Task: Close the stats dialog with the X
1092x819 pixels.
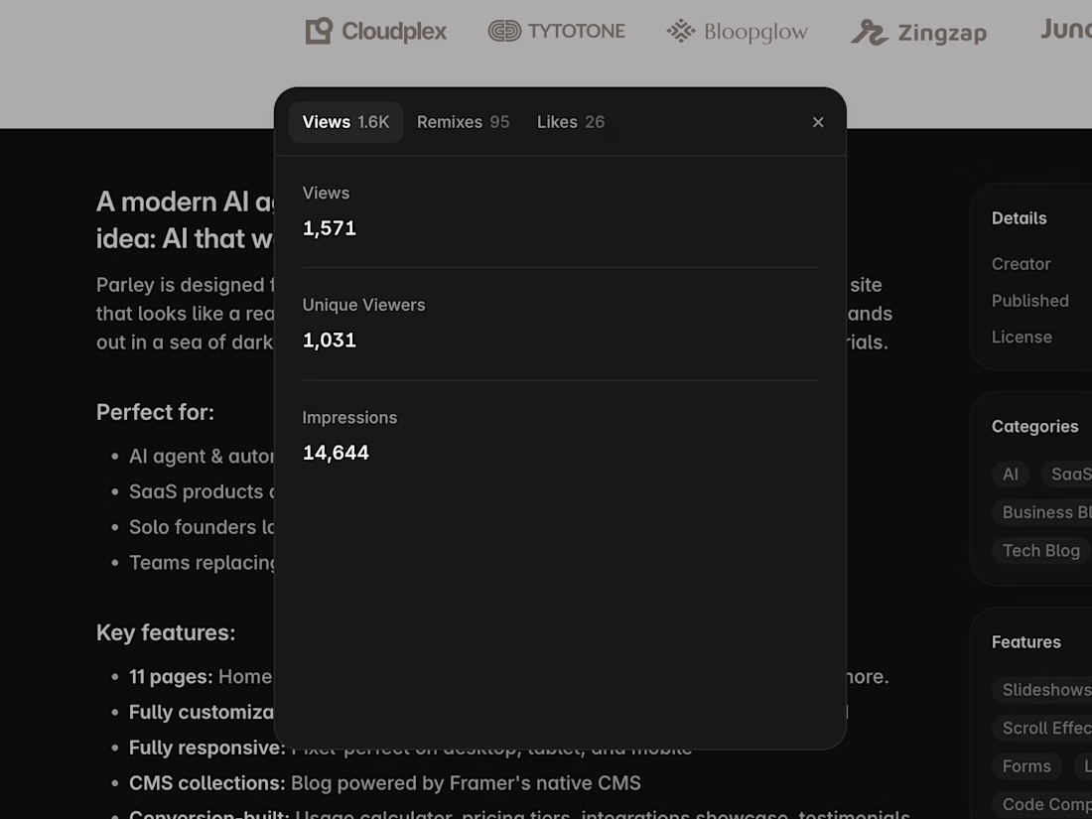Action: coord(818,122)
